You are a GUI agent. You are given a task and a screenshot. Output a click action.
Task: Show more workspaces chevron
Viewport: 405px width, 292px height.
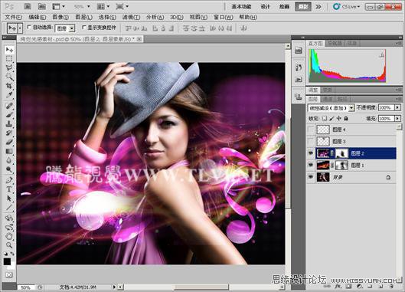(318, 6)
